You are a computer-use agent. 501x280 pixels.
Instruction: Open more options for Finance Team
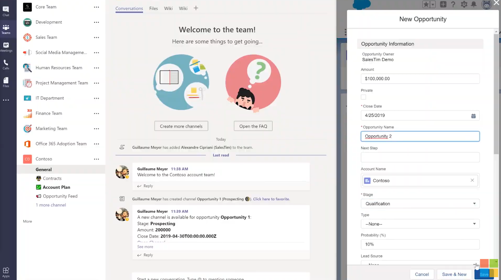96,113
